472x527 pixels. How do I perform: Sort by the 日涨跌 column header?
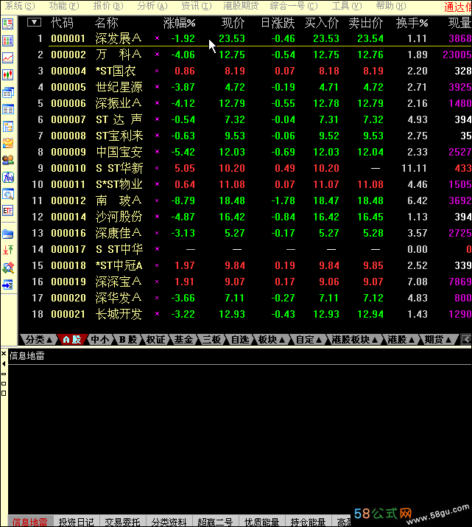(278, 23)
